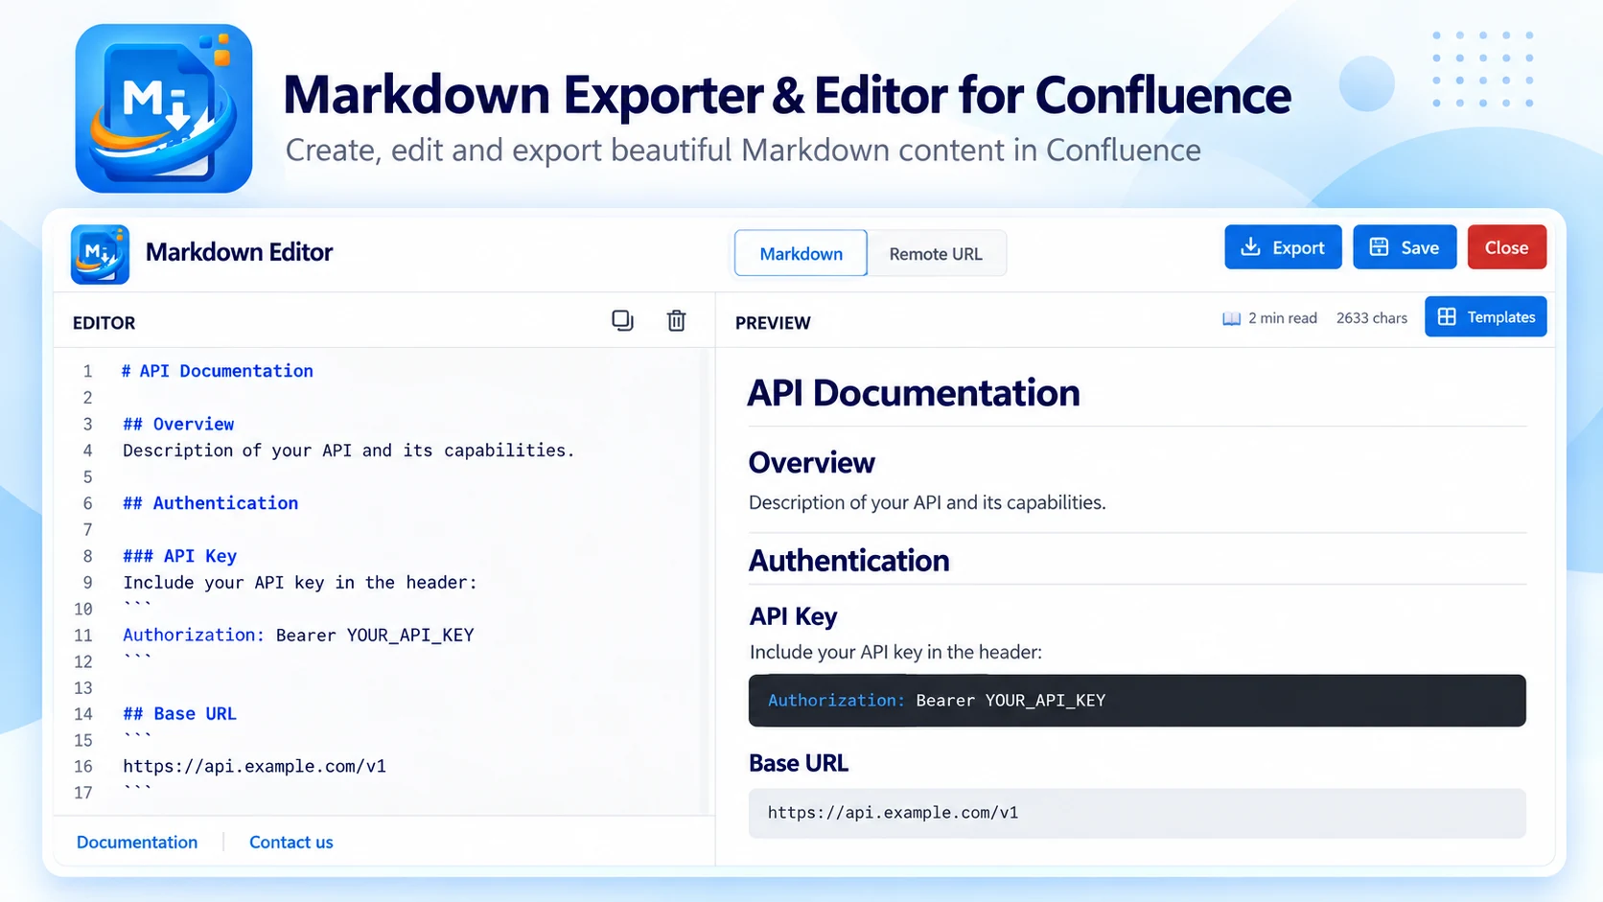The height and width of the screenshot is (902, 1603).
Task: Click the '2 min read' label
Action: (x=1283, y=318)
